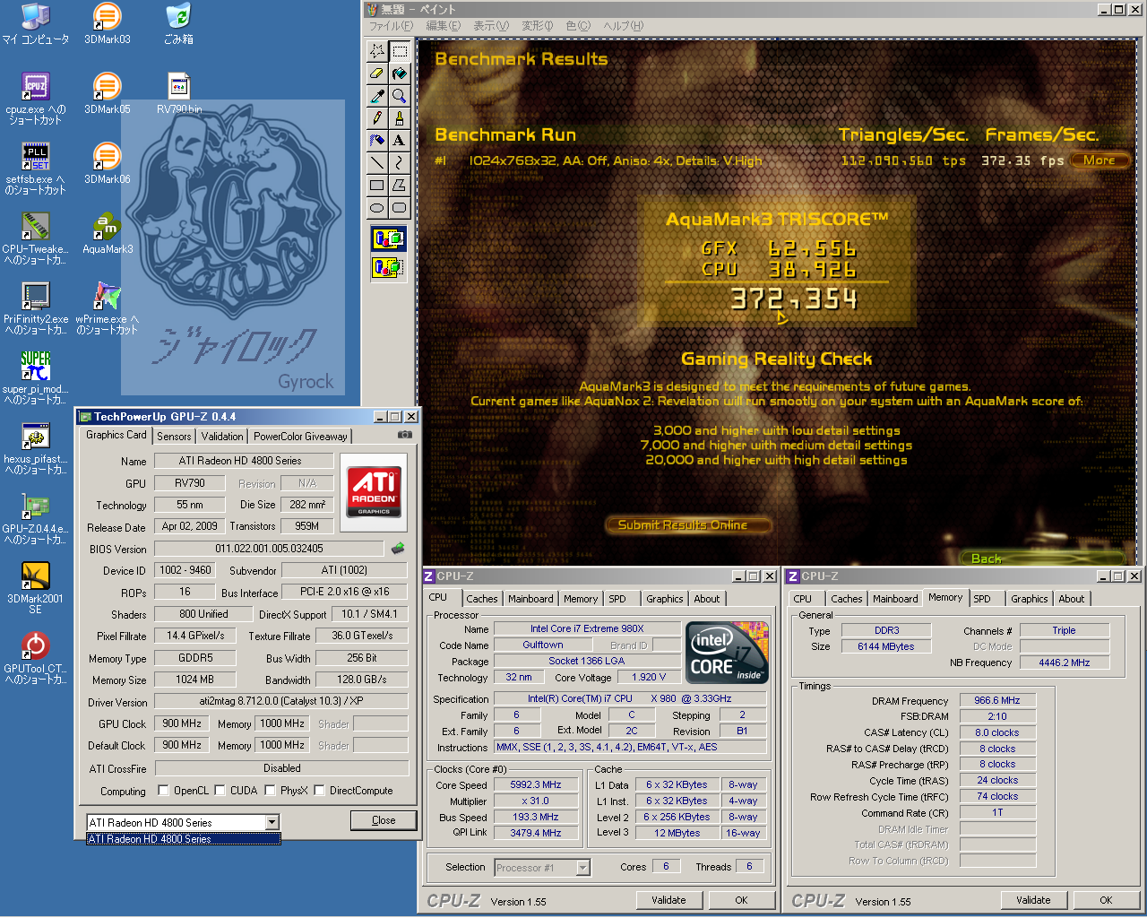Viewport: 1147px width, 918px height.
Task: Open the GPU selection dropdown in GPU-Z
Action: coord(272,822)
